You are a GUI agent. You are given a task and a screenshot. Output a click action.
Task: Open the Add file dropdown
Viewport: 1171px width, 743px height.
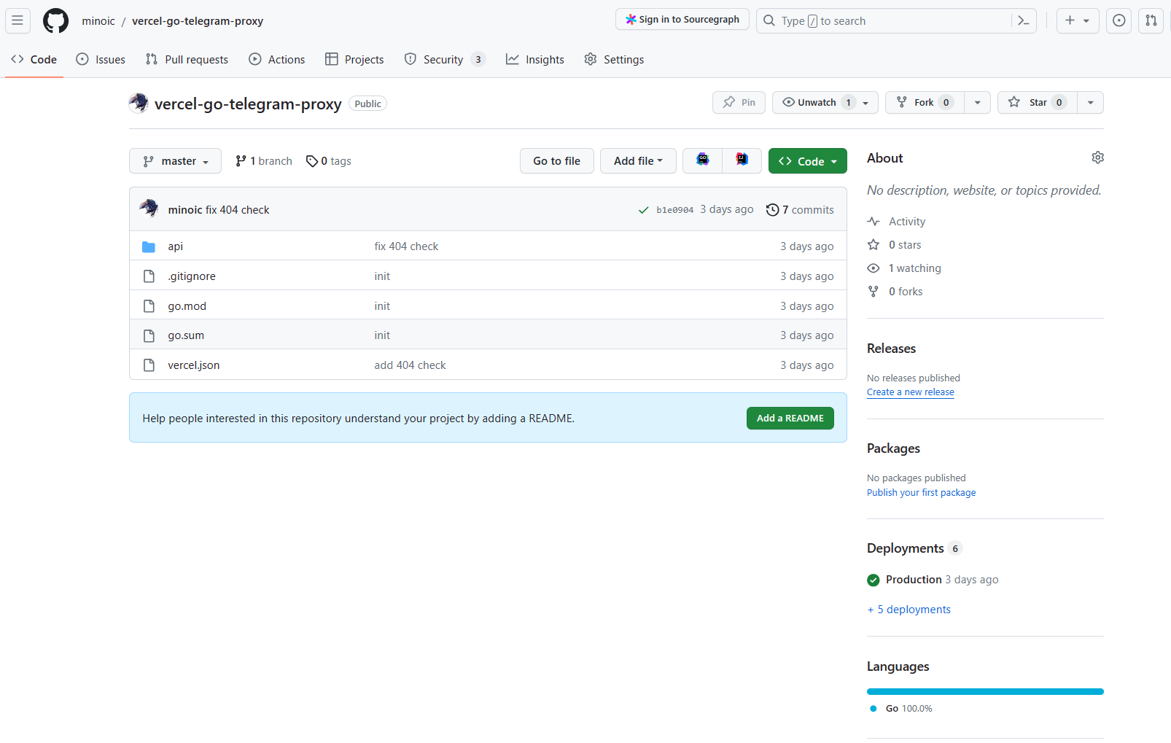coord(638,160)
